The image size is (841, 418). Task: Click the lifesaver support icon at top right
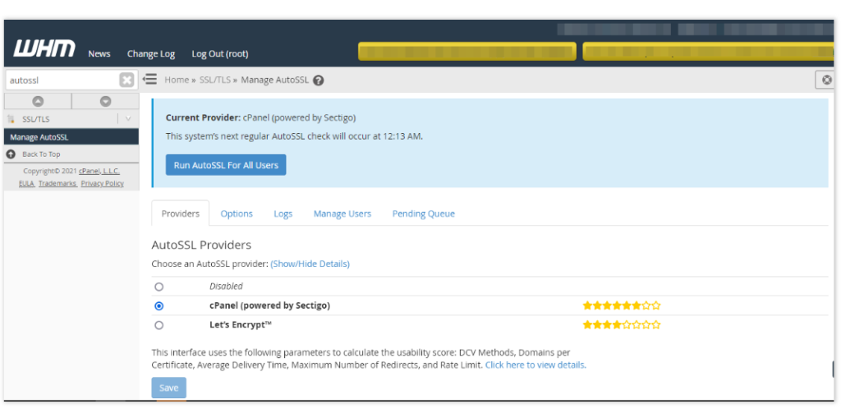(x=826, y=80)
